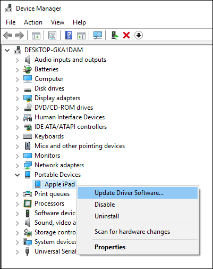Select the Sound, video tree label
This screenshot has width=213, height=269.
tap(55, 223)
